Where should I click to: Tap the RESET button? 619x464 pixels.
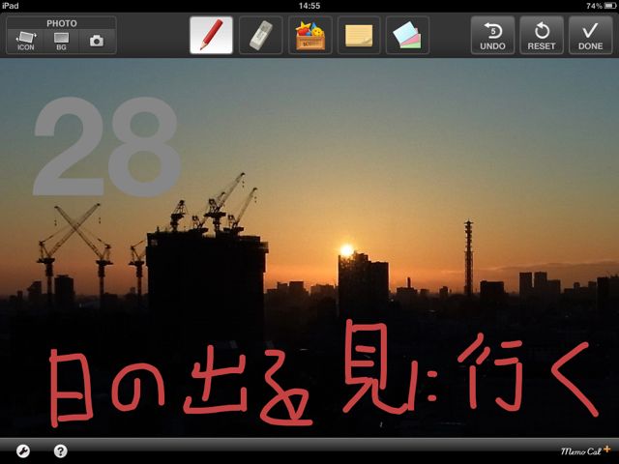pos(542,35)
